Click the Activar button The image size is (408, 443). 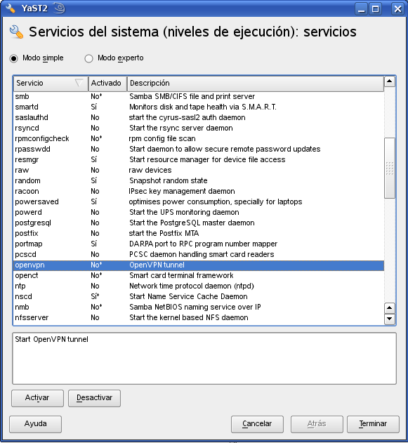tap(38, 398)
